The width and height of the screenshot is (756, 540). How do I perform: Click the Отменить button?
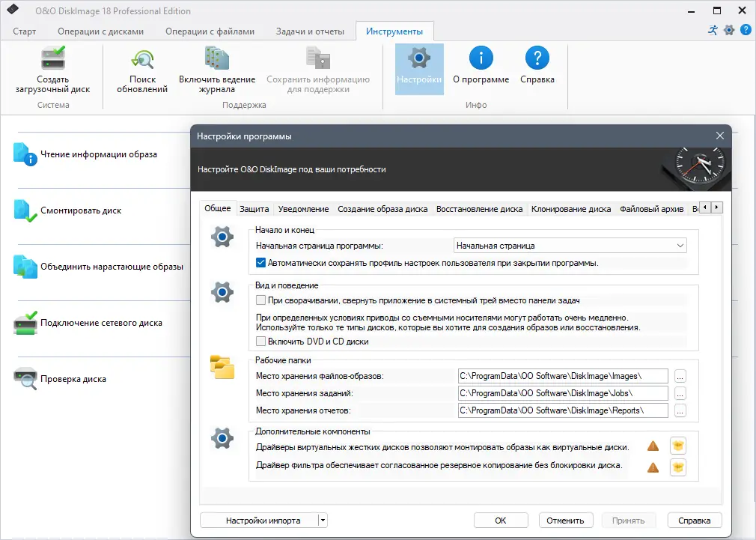coord(565,521)
